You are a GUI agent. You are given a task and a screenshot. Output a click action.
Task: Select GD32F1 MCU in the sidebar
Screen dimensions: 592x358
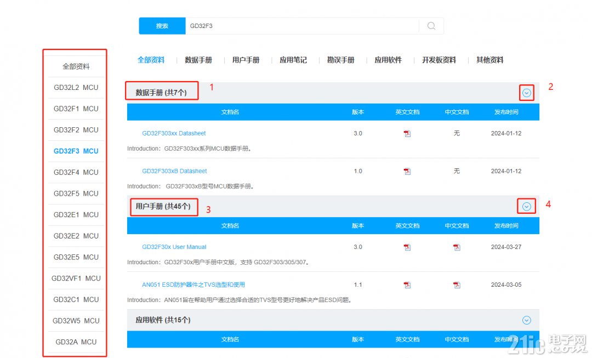click(76, 109)
